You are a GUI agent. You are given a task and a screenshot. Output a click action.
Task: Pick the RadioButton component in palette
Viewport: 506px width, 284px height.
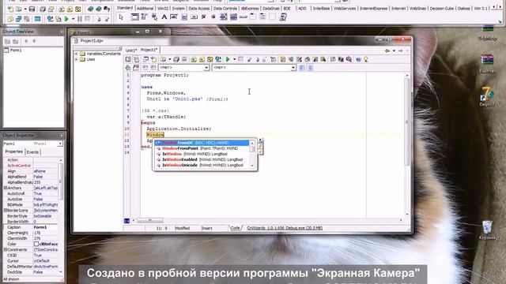click(x=213, y=17)
